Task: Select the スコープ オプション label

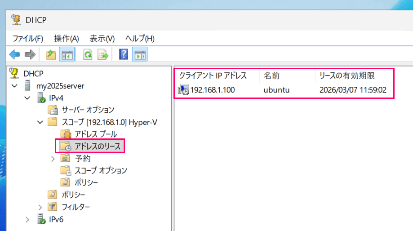Action: click(x=101, y=170)
